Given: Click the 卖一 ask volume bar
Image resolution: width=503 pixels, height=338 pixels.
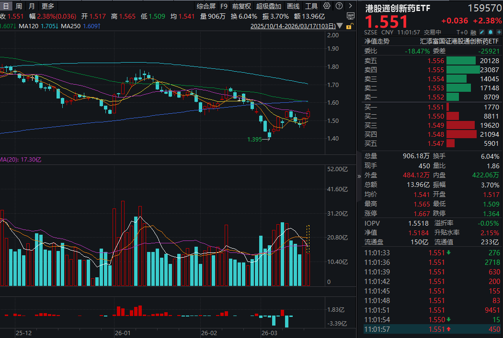Looking at the screenshot, I should [453, 97].
